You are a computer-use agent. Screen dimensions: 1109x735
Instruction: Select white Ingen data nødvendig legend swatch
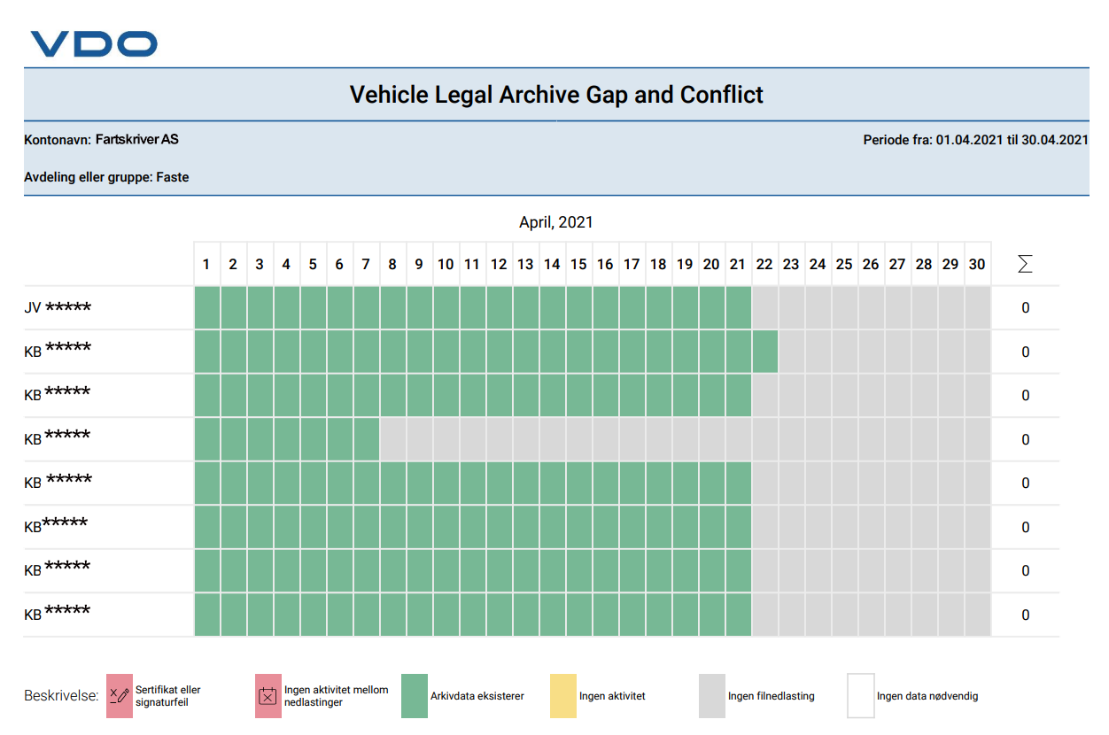861,696
